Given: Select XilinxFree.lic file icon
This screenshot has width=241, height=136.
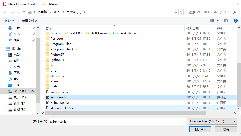Looking at the screenshot, I should pyautogui.click(x=48, y=103).
